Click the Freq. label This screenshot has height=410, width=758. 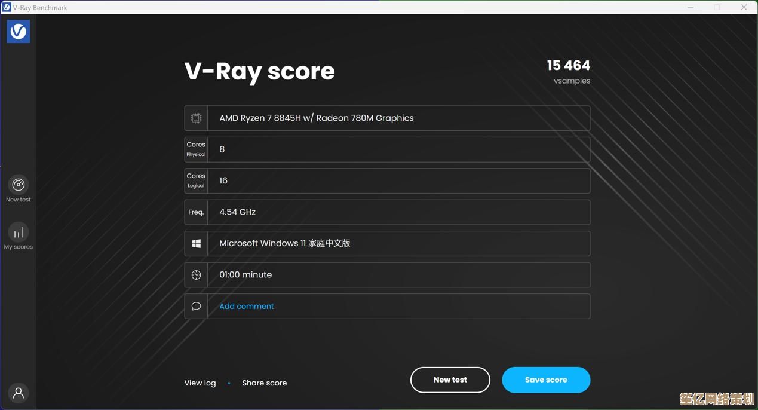[196, 212]
